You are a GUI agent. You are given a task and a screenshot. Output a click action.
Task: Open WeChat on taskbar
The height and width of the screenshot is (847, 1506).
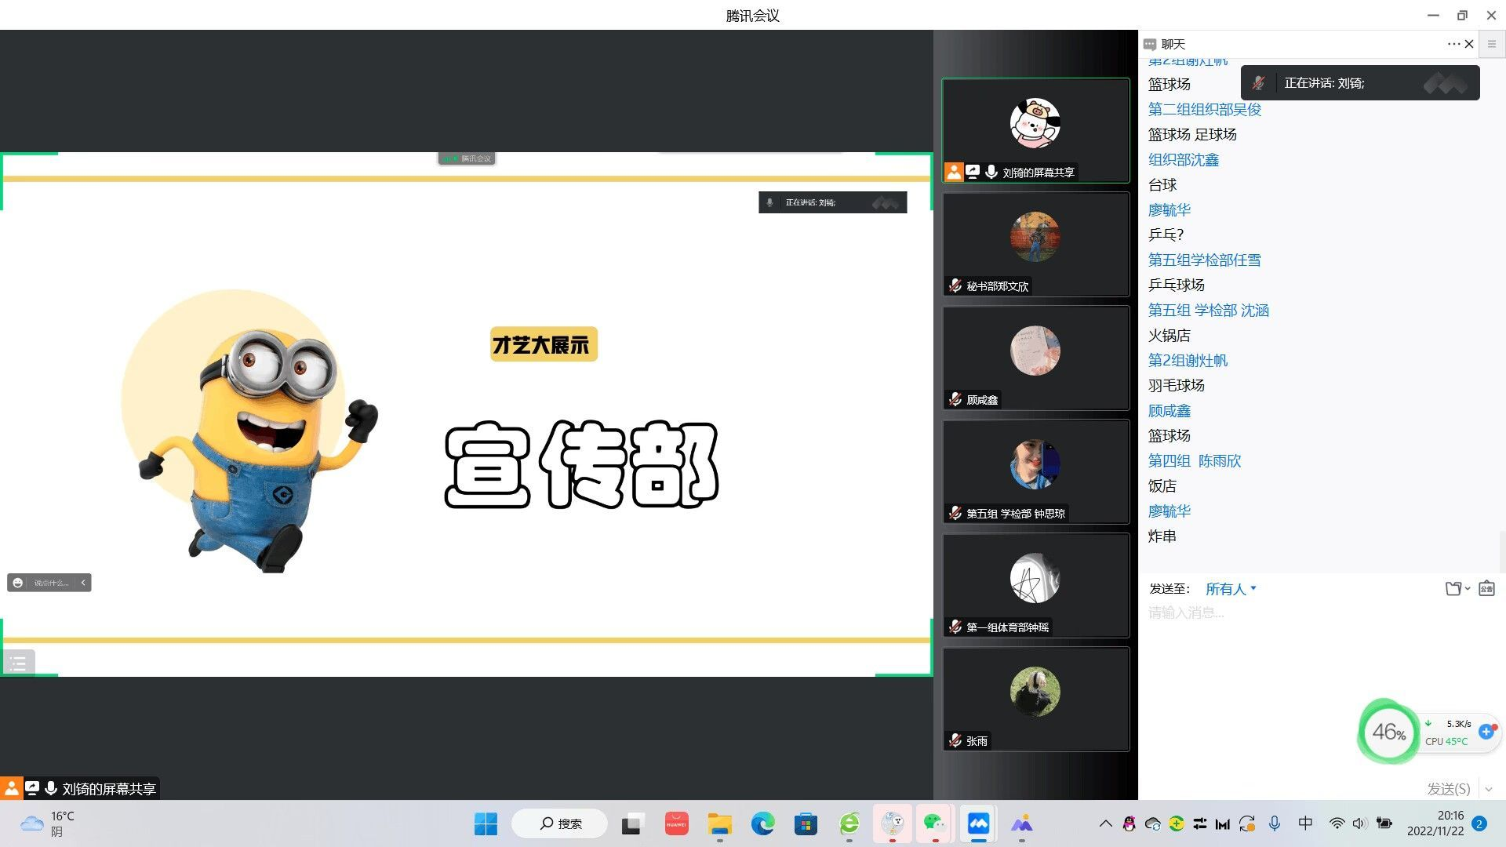(x=935, y=823)
